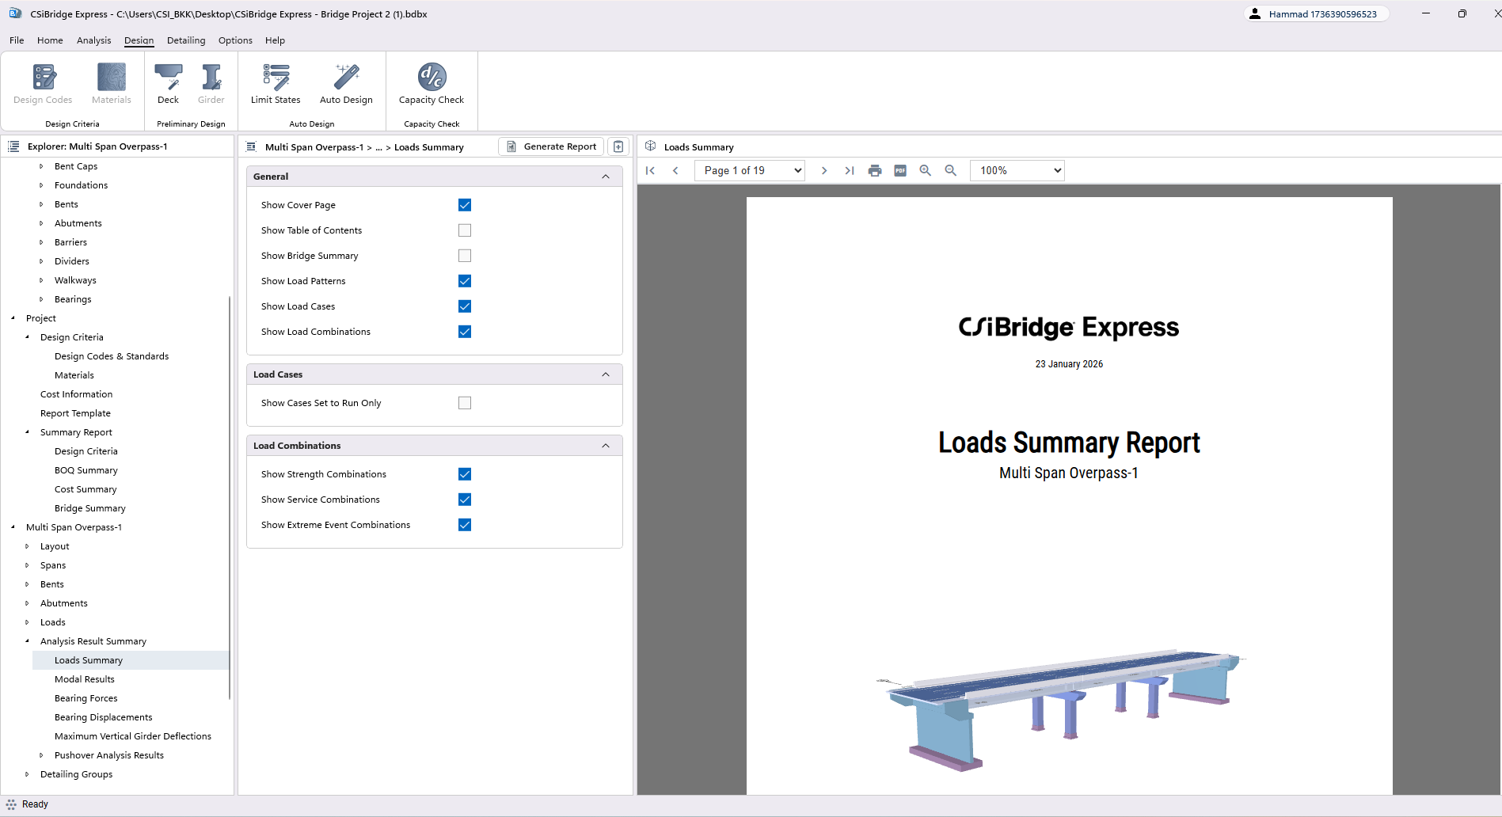This screenshot has height=817, width=1502.
Task: Enable Show Cases Set to Run Only
Action: point(465,402)
